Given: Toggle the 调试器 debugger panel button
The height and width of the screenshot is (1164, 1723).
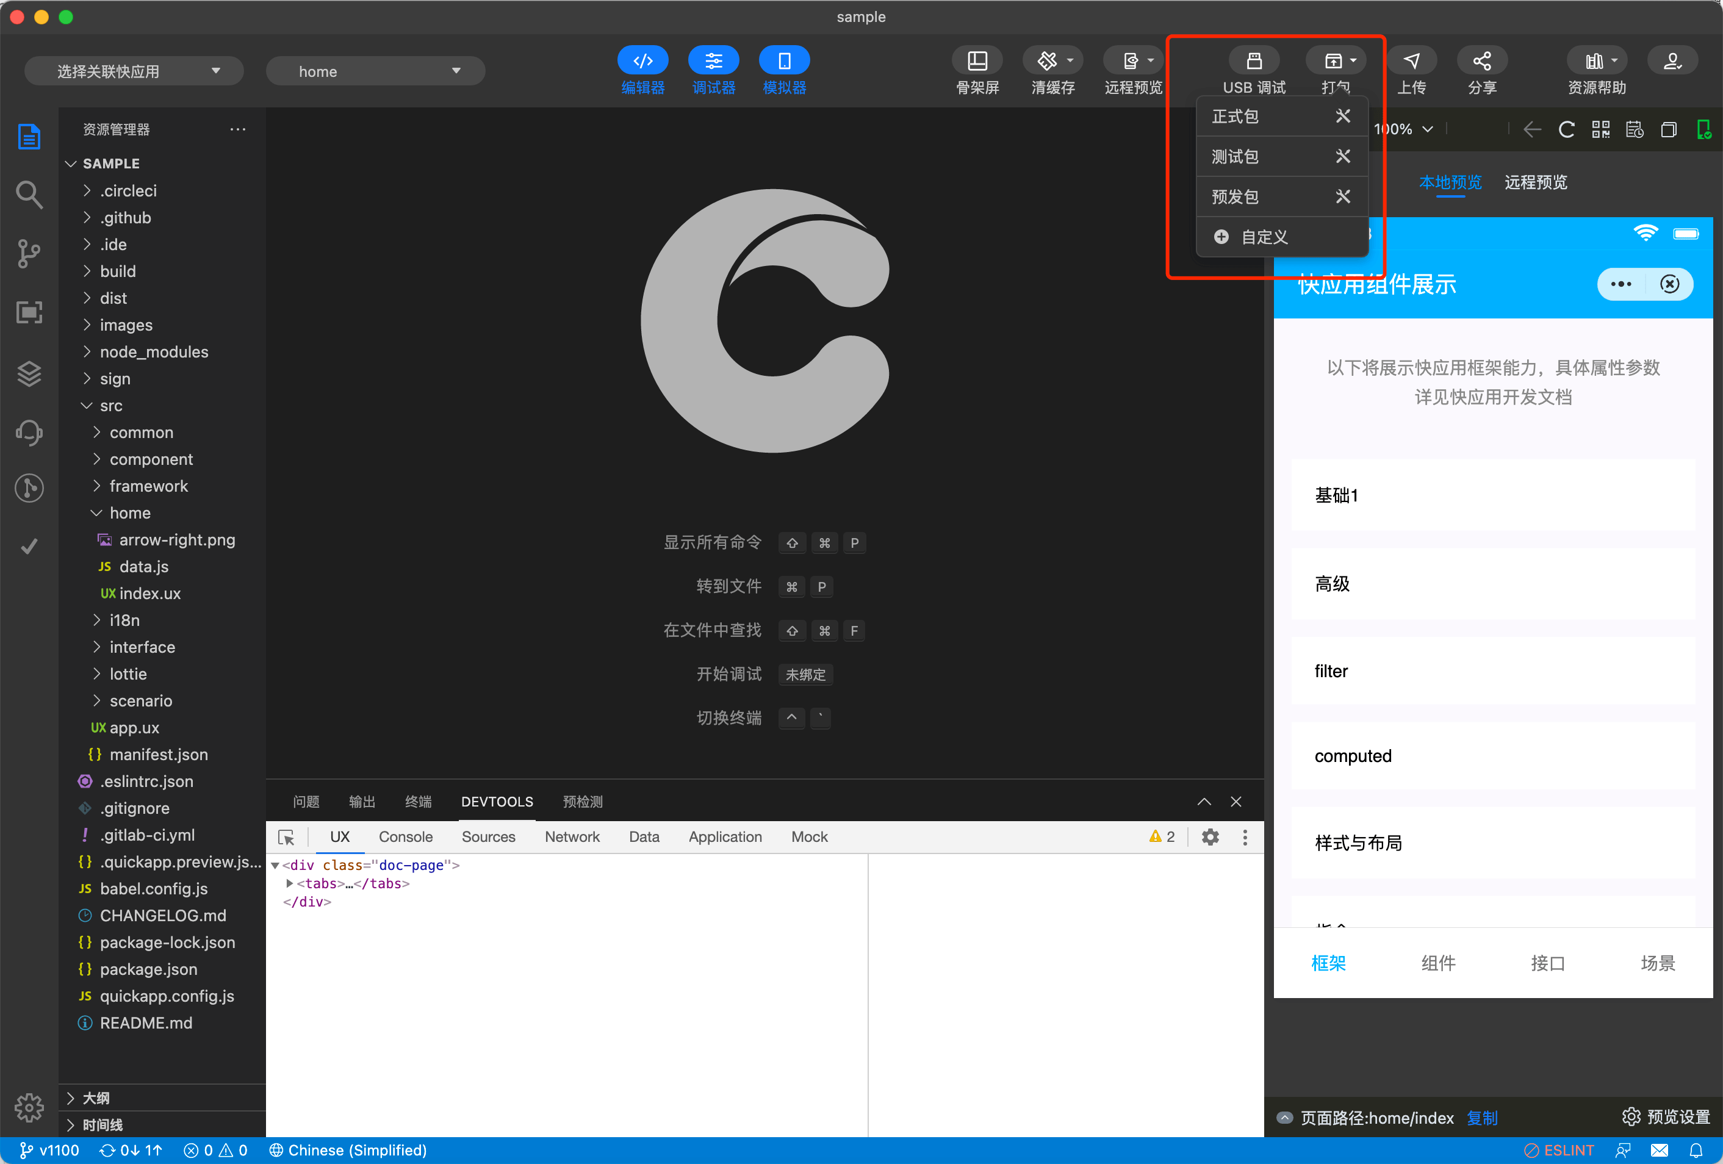Looking at the screenshot, I should 713,61.
